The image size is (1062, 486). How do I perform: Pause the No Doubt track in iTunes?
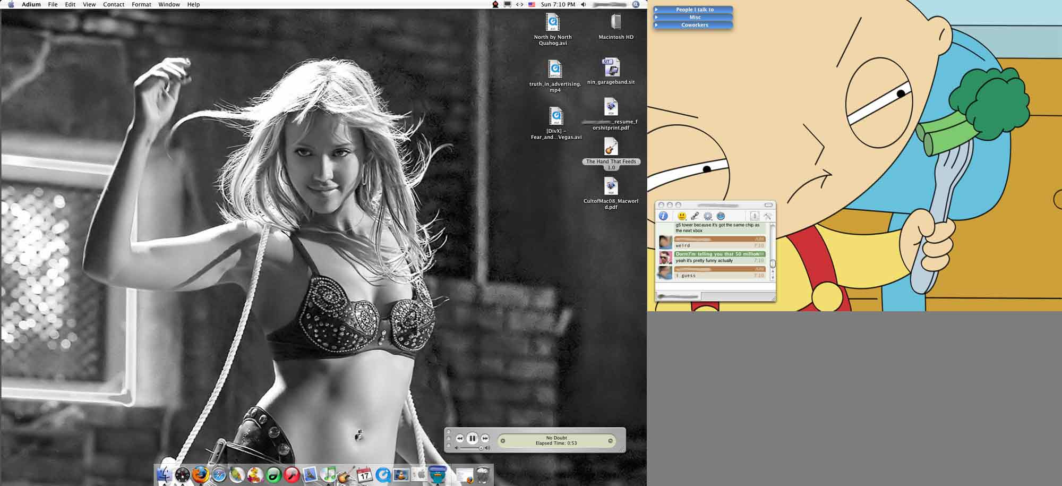pos(472,438)
